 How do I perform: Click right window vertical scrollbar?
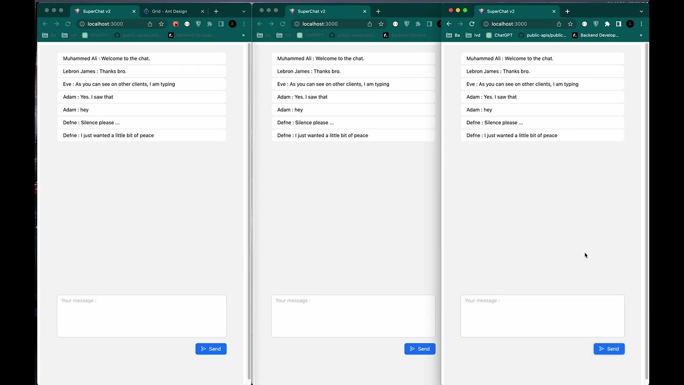[647, 211]
